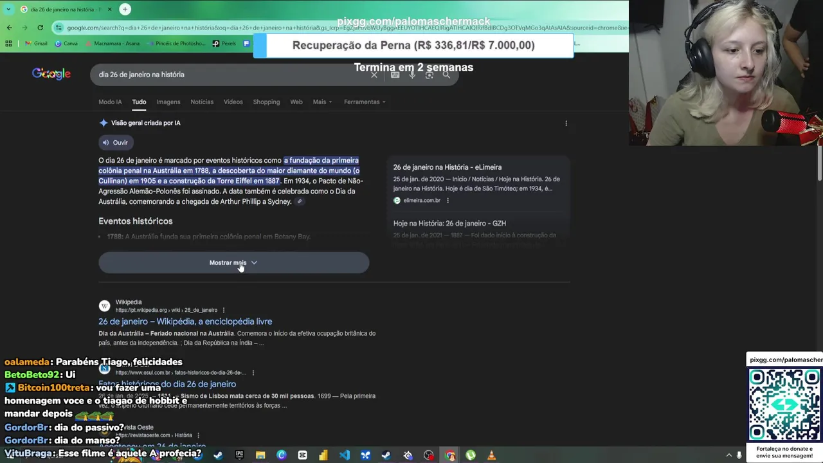Switch to Notícias results tab
823x463 pixels.
(202, 102)
